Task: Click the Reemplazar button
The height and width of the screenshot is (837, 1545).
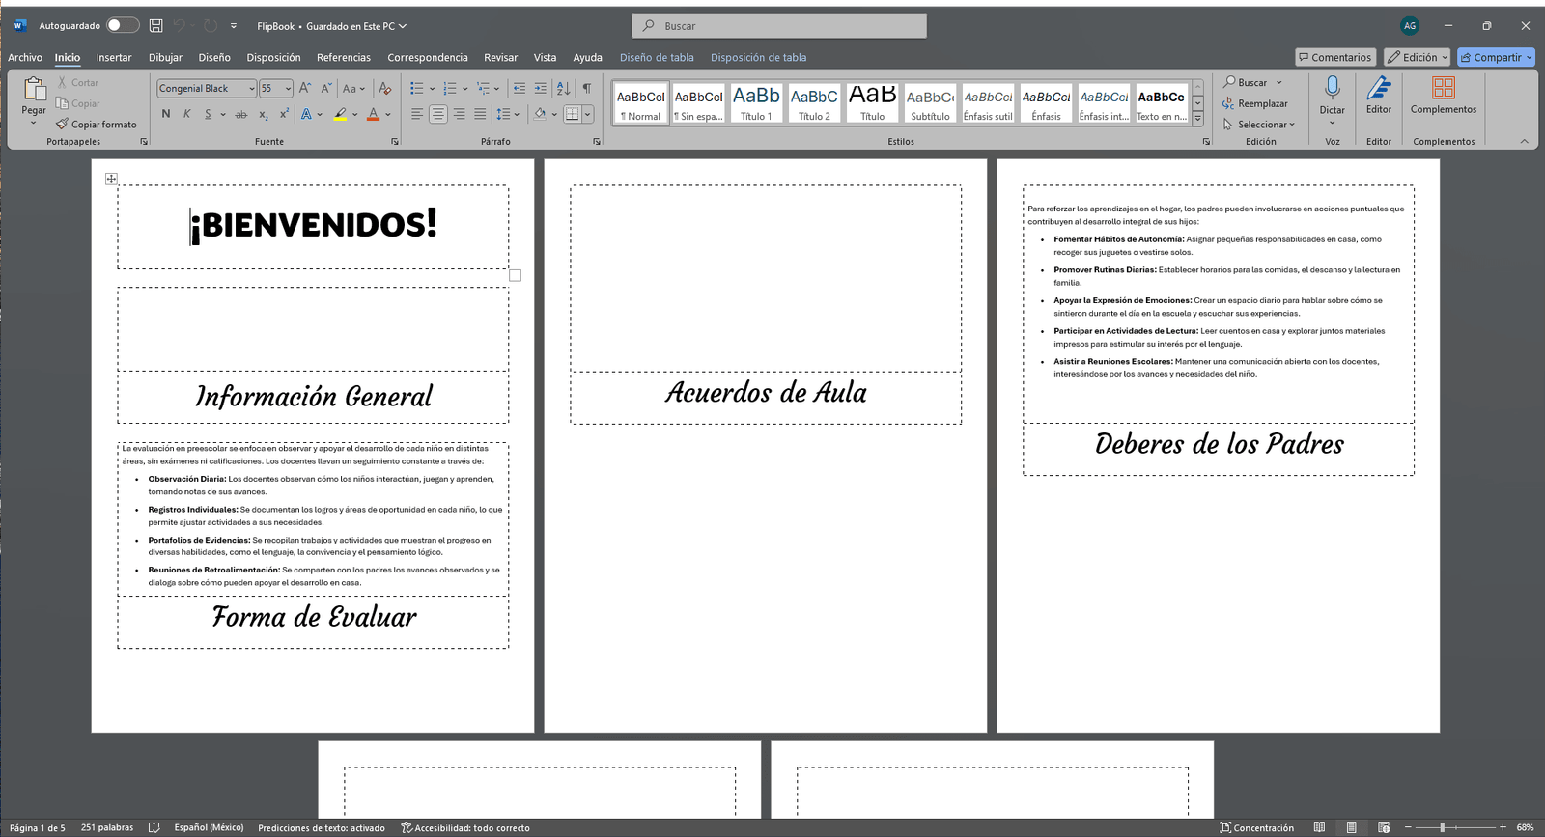Action: 1255,103
